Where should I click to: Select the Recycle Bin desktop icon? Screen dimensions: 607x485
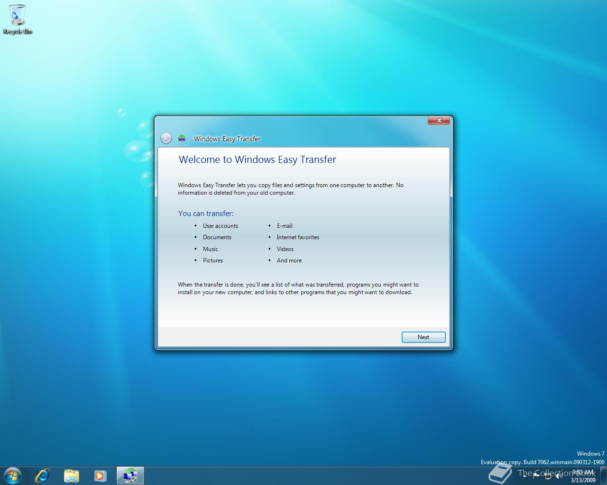18,19
